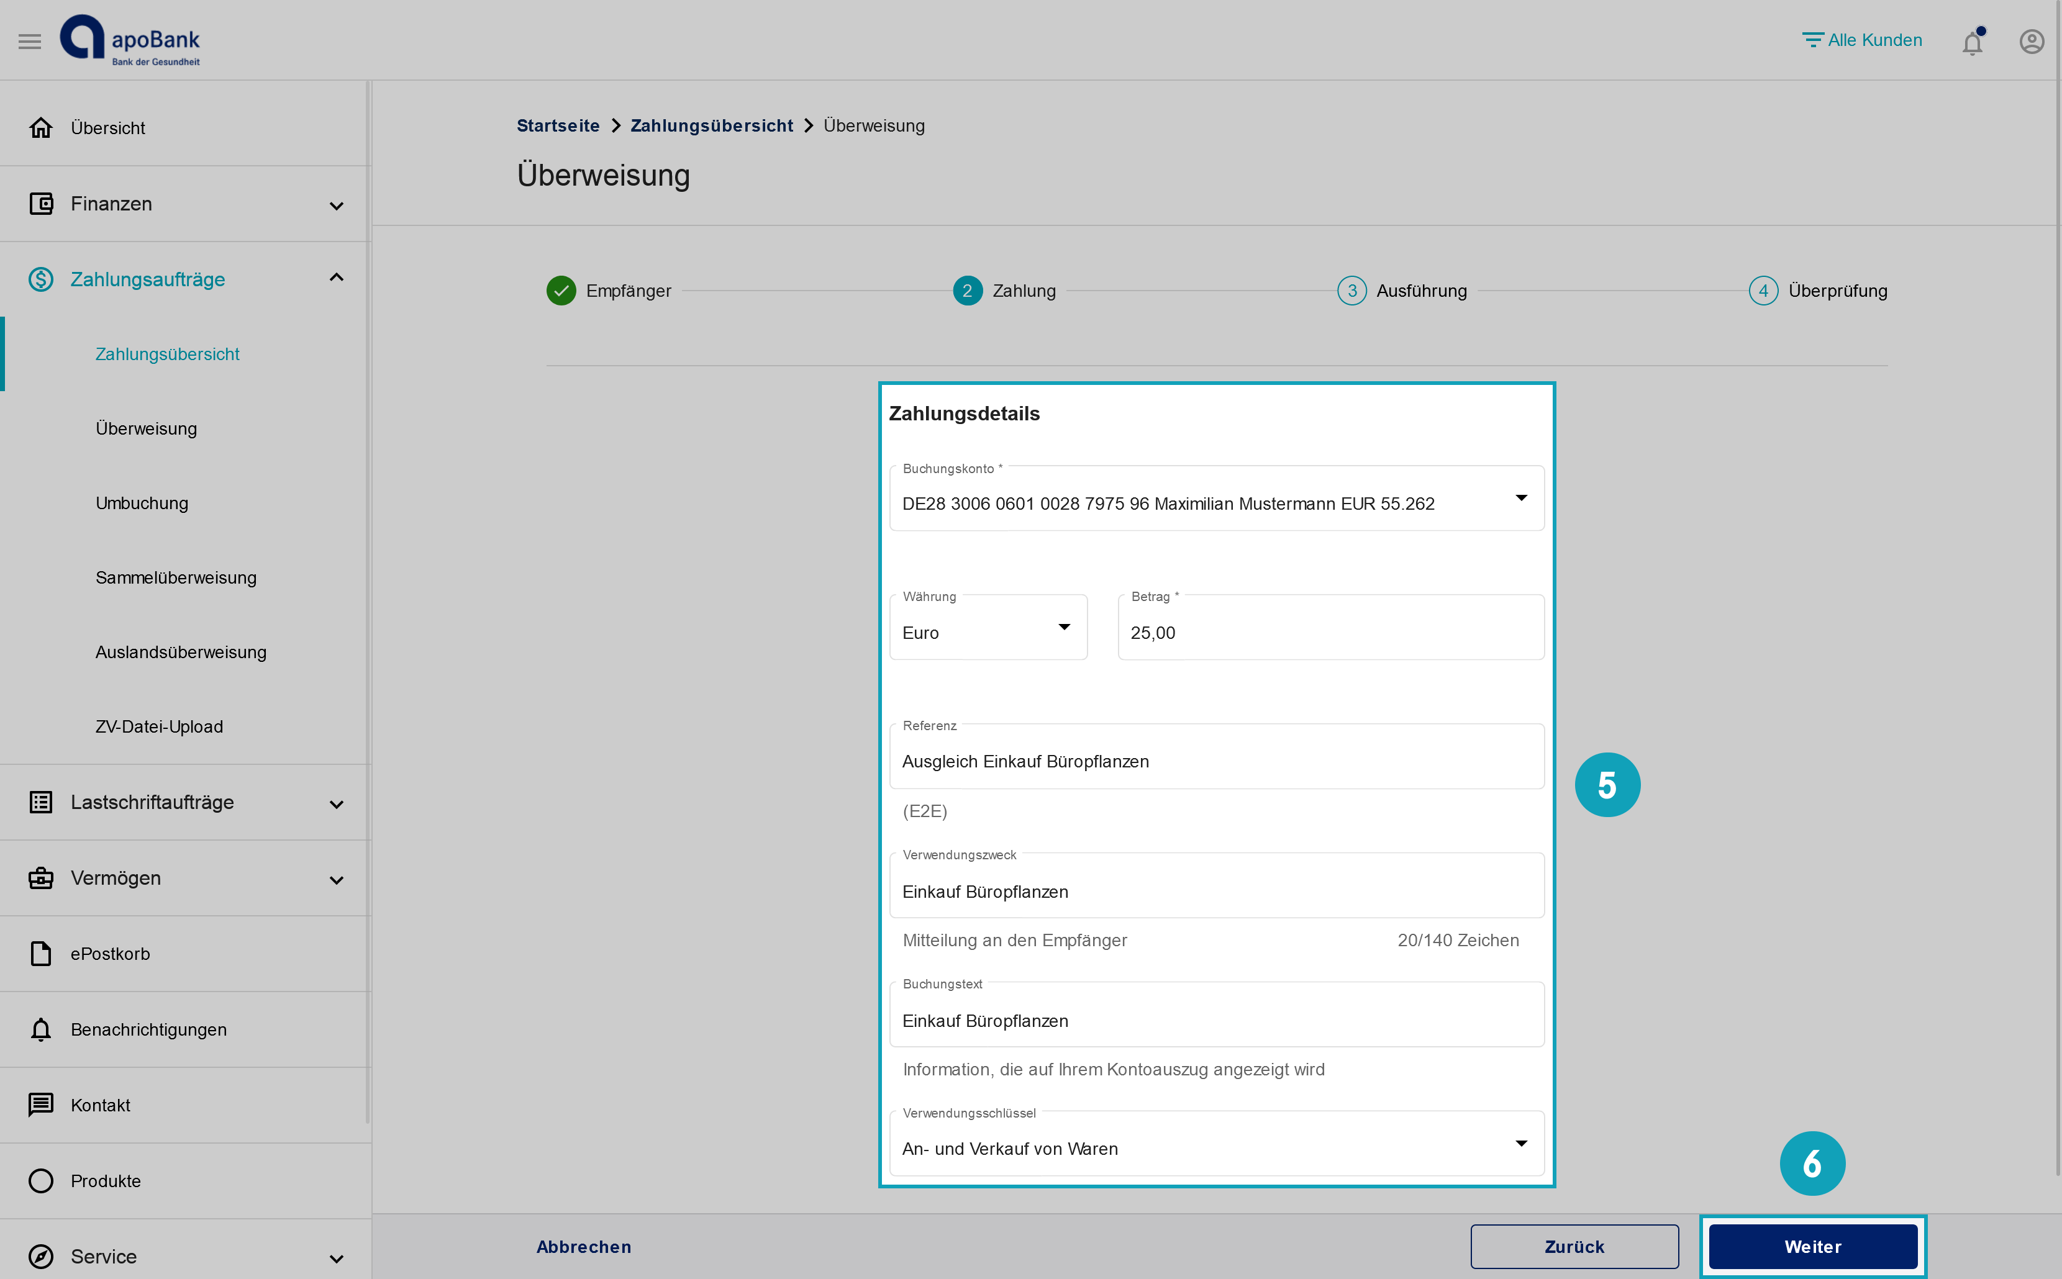The image size is (2062, 1279).
Task: Click the Vermögen briefcase icon
Action: [40, 878]
